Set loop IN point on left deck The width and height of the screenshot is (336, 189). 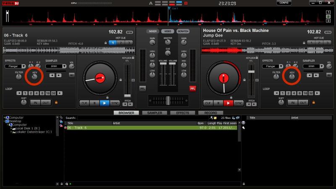pos(35,102)
